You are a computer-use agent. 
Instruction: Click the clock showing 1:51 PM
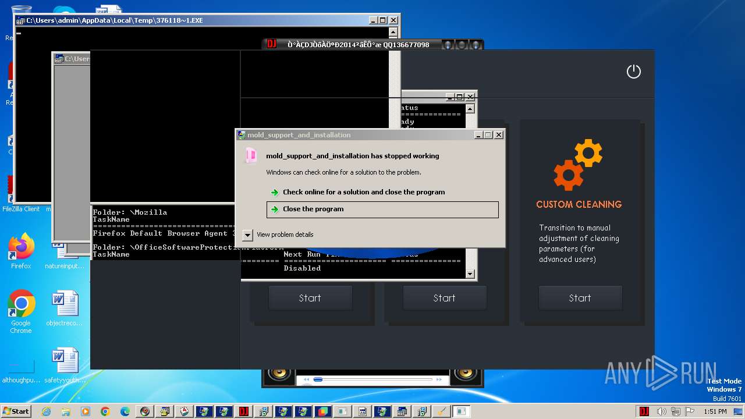pos(715,411)
